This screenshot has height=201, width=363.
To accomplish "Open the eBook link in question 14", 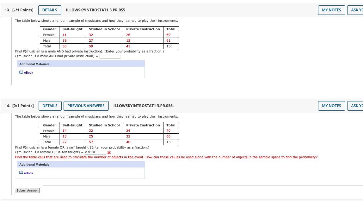I will click(28, 173).
